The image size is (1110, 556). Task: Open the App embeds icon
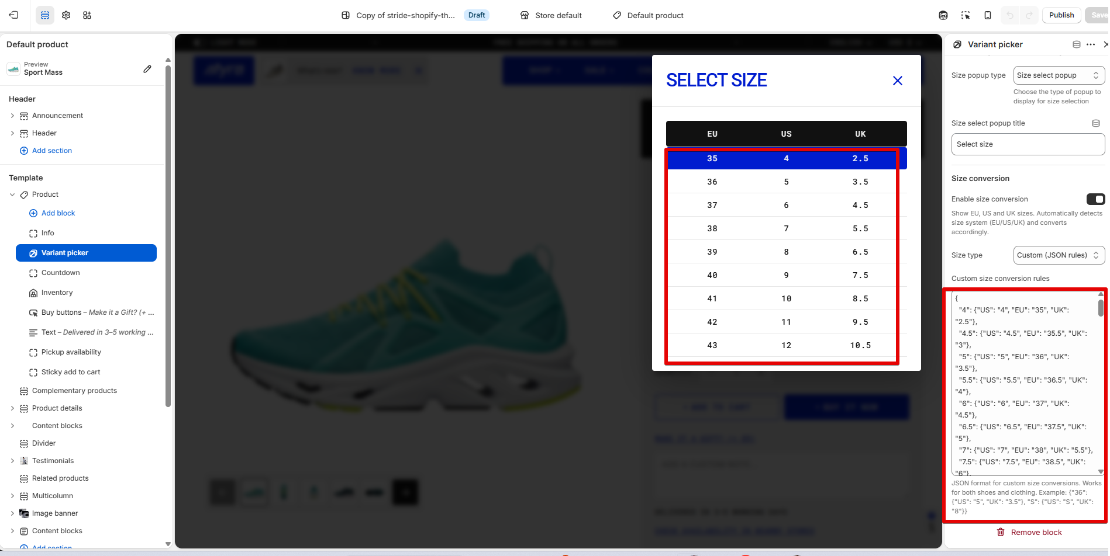tap(87, 15)
